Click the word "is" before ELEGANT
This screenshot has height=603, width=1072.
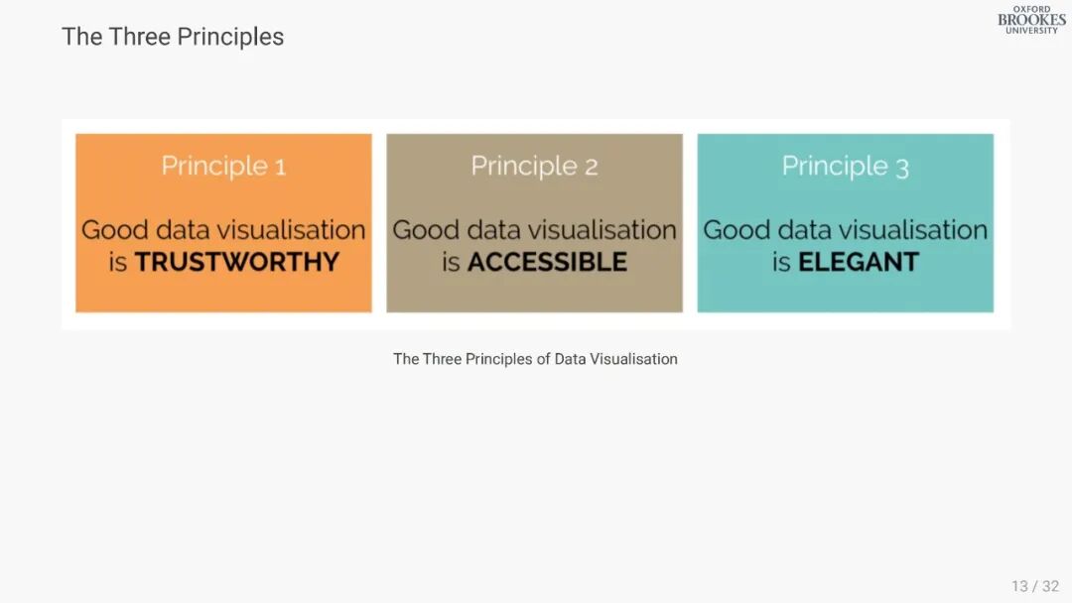coord(782,263)
